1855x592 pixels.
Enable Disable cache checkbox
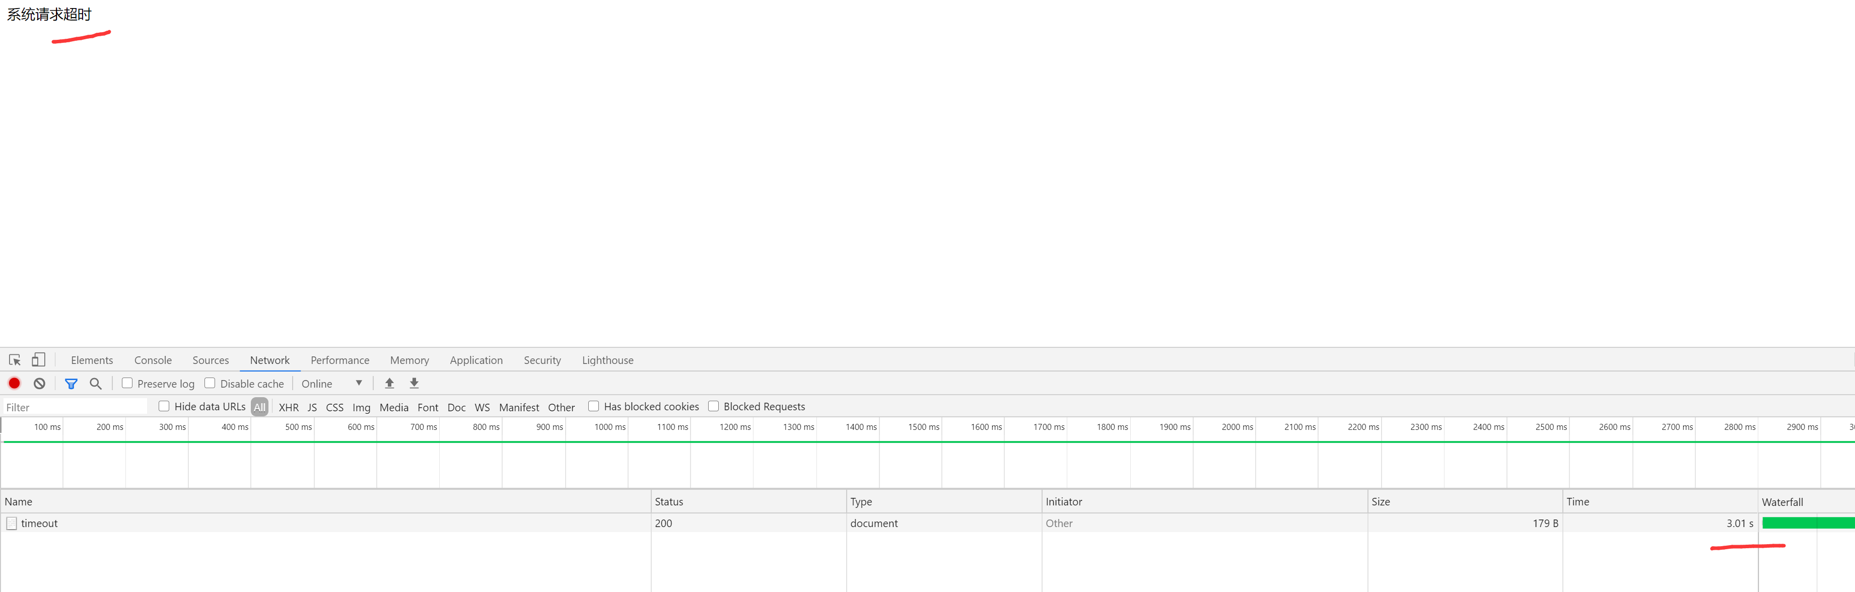(210, 384)
